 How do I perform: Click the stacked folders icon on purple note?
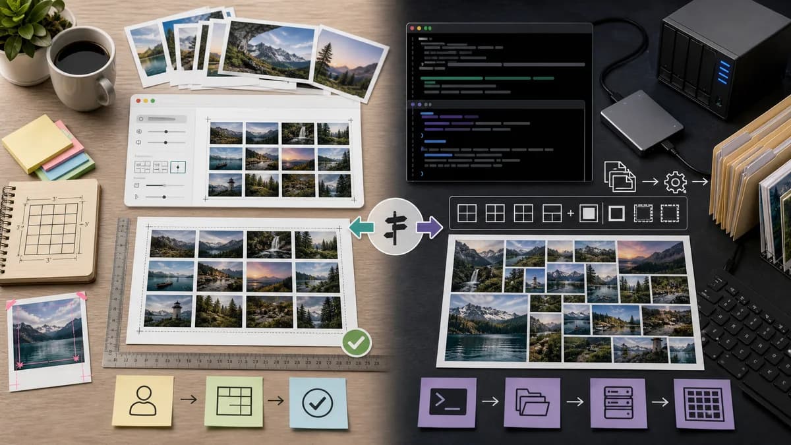[x=533, y=402]
